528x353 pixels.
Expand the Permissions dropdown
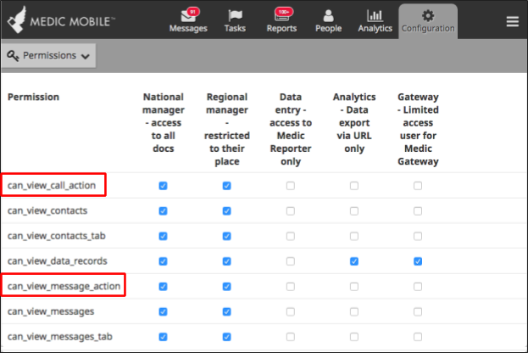pos(49,56)
